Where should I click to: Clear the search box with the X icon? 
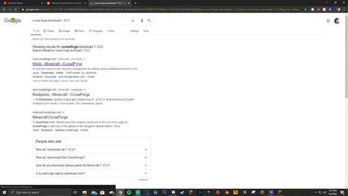pyautogui.click(x=133, y=21)
